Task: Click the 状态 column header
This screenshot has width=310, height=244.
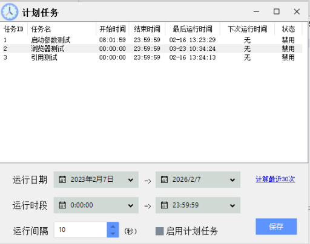Action: pos(288,29)
